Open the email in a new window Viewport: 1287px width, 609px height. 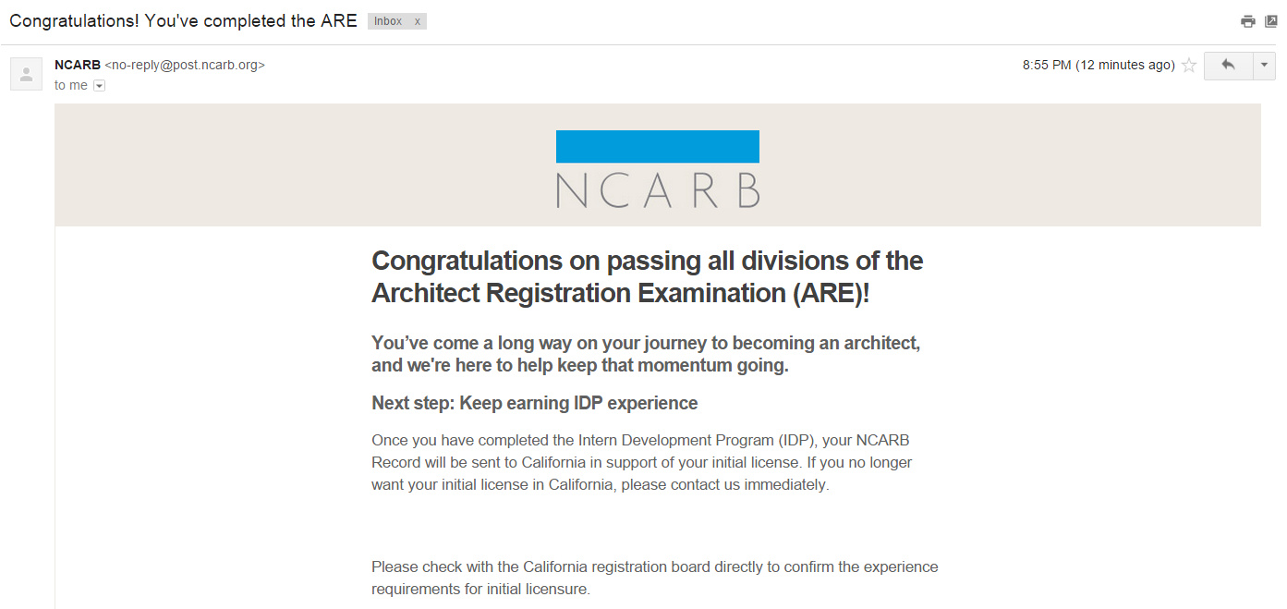pyautogui.click(x=1271, y=21)
